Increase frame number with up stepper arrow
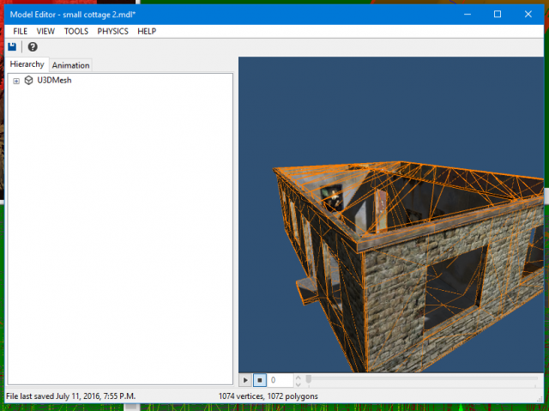The image size is (549, 411). click(x=299, y=377)
